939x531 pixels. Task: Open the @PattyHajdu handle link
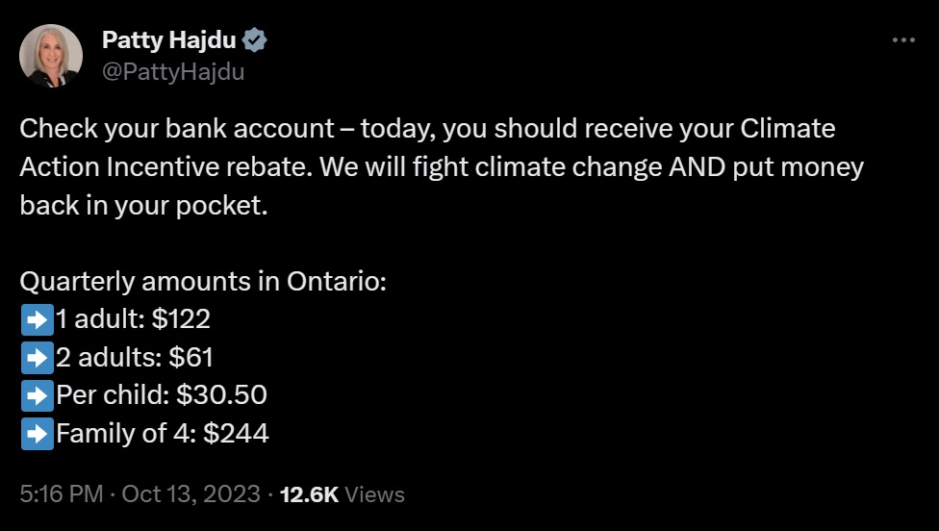click(x=173, y=71)
